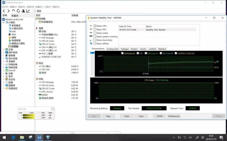Switch to the Powers tab
227x141 pixels.
[x=134, y=49]
